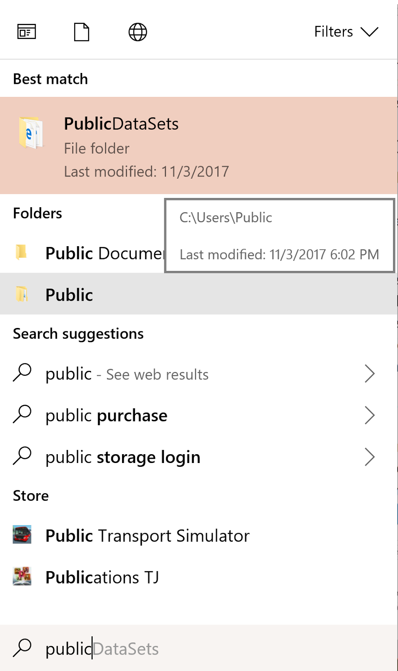Select the Documents filter icon
The image size is (398, 671).
coord(82,31)
